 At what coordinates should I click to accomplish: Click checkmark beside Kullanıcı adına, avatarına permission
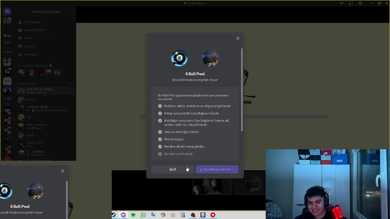[160, 106]
